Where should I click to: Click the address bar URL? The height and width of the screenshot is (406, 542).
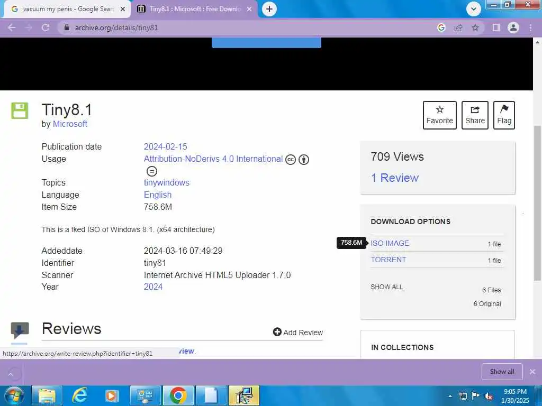tap(116, 27)
